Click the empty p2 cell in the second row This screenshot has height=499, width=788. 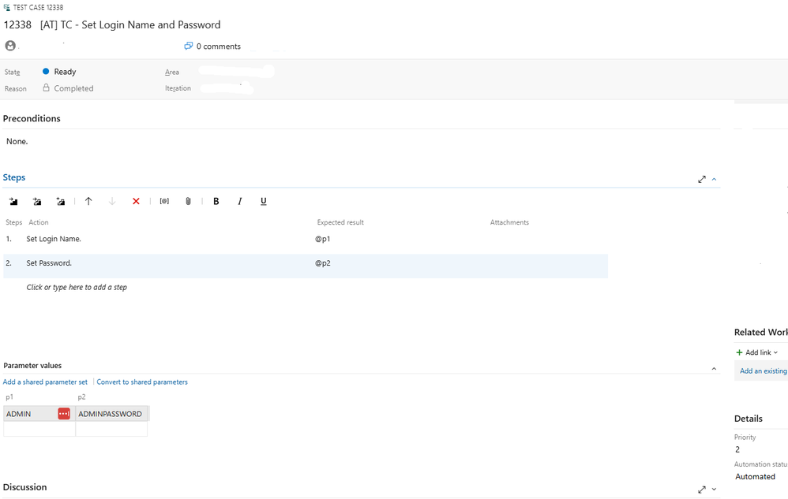point(111,429)
